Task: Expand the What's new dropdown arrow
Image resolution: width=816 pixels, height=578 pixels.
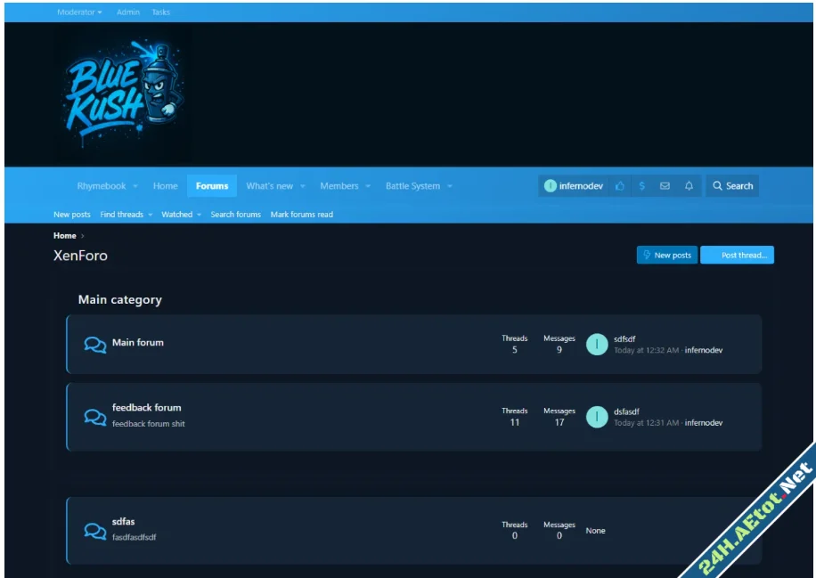Action: point(303,186)
